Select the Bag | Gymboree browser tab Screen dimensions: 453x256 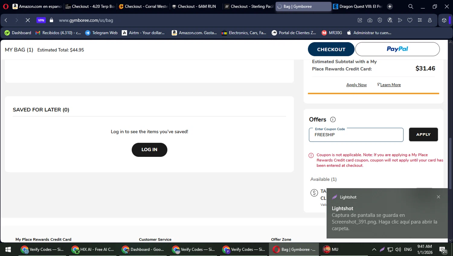coord(303,6)
